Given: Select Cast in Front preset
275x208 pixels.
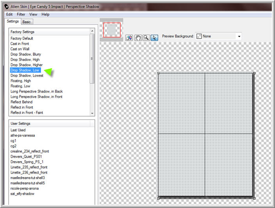Looking at the screenshot, I should point(20,44).
